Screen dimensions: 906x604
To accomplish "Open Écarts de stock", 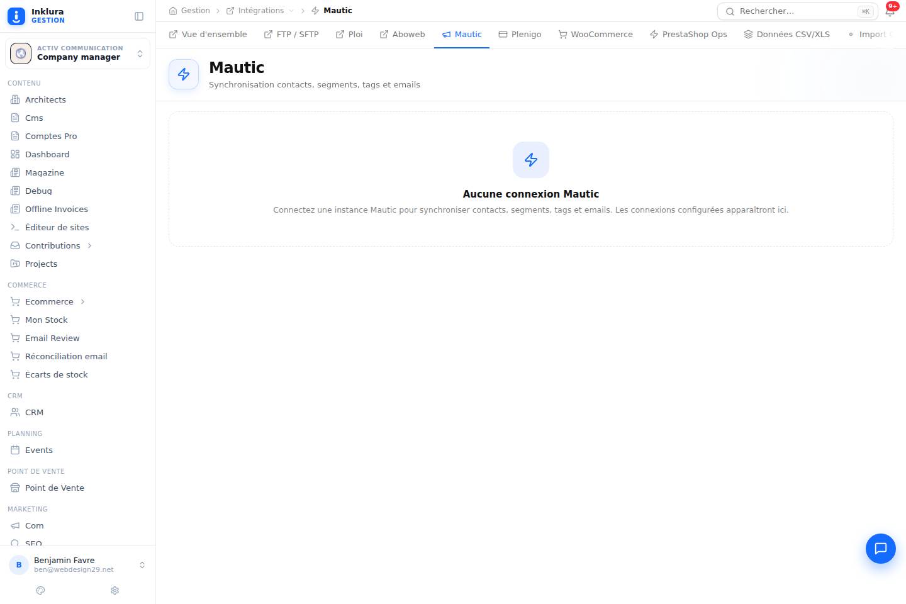I will click(x=78, y=374).
